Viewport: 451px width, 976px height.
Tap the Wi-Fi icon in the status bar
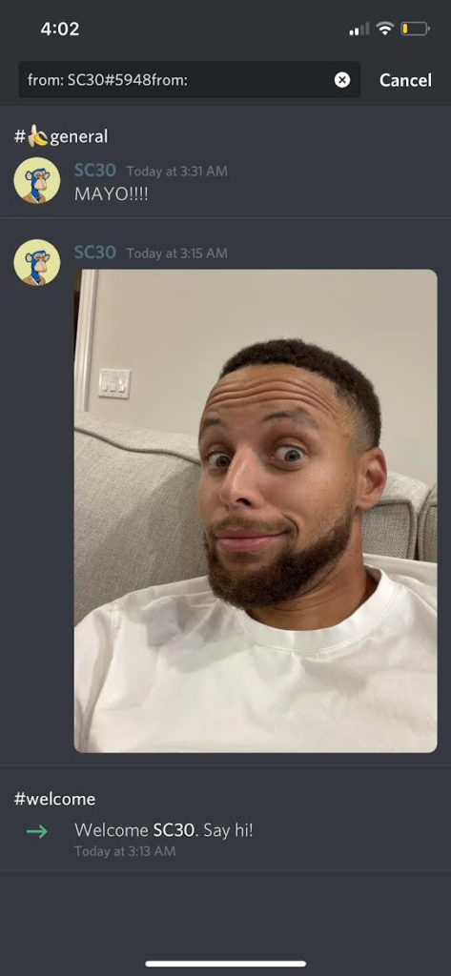click(x=385, y=29)
